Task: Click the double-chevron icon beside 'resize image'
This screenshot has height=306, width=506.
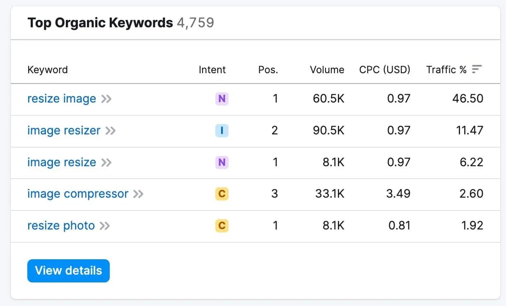Action: pyautogui.click(x=106, y=99)
